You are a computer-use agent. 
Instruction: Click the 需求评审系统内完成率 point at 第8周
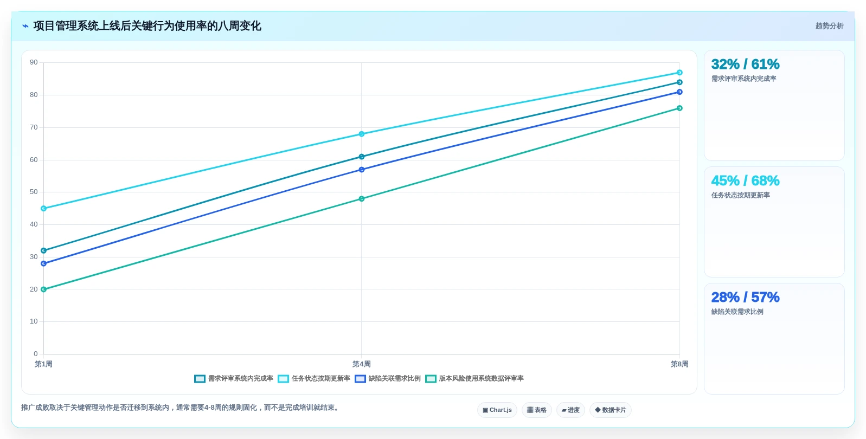[679, 82]
